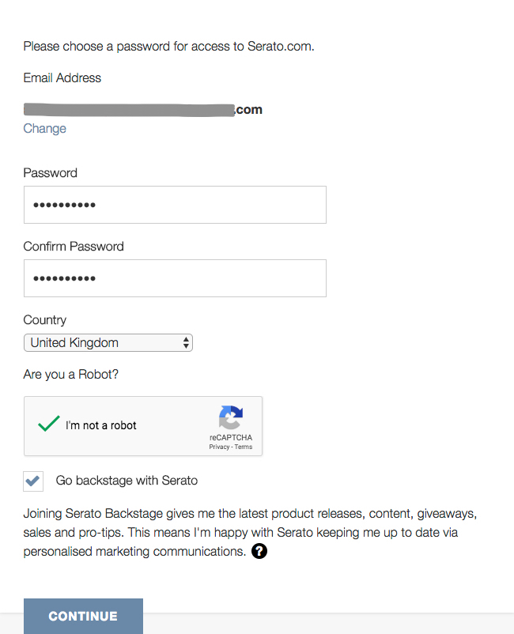Click the Country dropdown stepper arrows

pyautogui.click(x=186, y=342)
